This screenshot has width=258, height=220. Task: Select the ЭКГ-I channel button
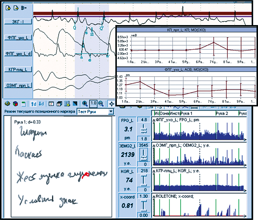coord(17,22)
